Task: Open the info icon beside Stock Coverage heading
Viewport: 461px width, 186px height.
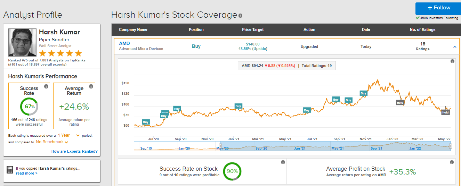Action: [241, 16]
